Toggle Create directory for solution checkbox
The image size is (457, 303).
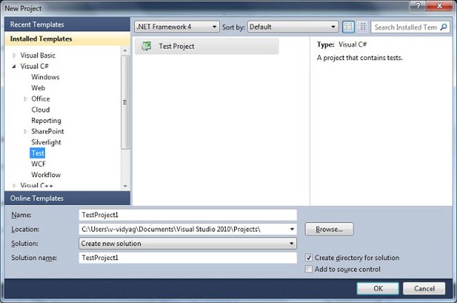coord(309,258)
